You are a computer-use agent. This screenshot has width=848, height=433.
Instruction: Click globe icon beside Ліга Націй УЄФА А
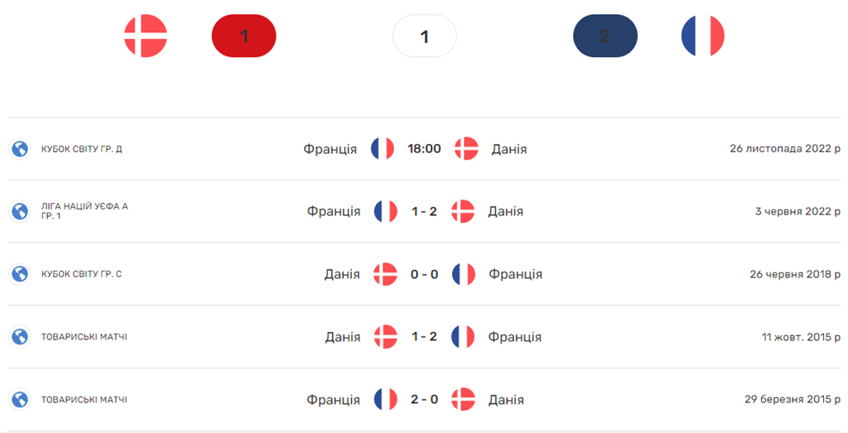(x=19, y=211)
